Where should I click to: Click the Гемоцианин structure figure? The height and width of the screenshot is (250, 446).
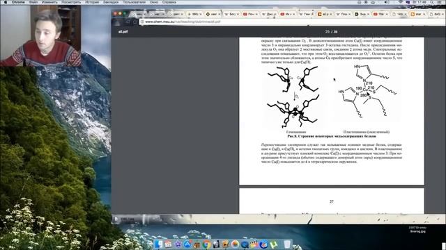coord(294,97)
